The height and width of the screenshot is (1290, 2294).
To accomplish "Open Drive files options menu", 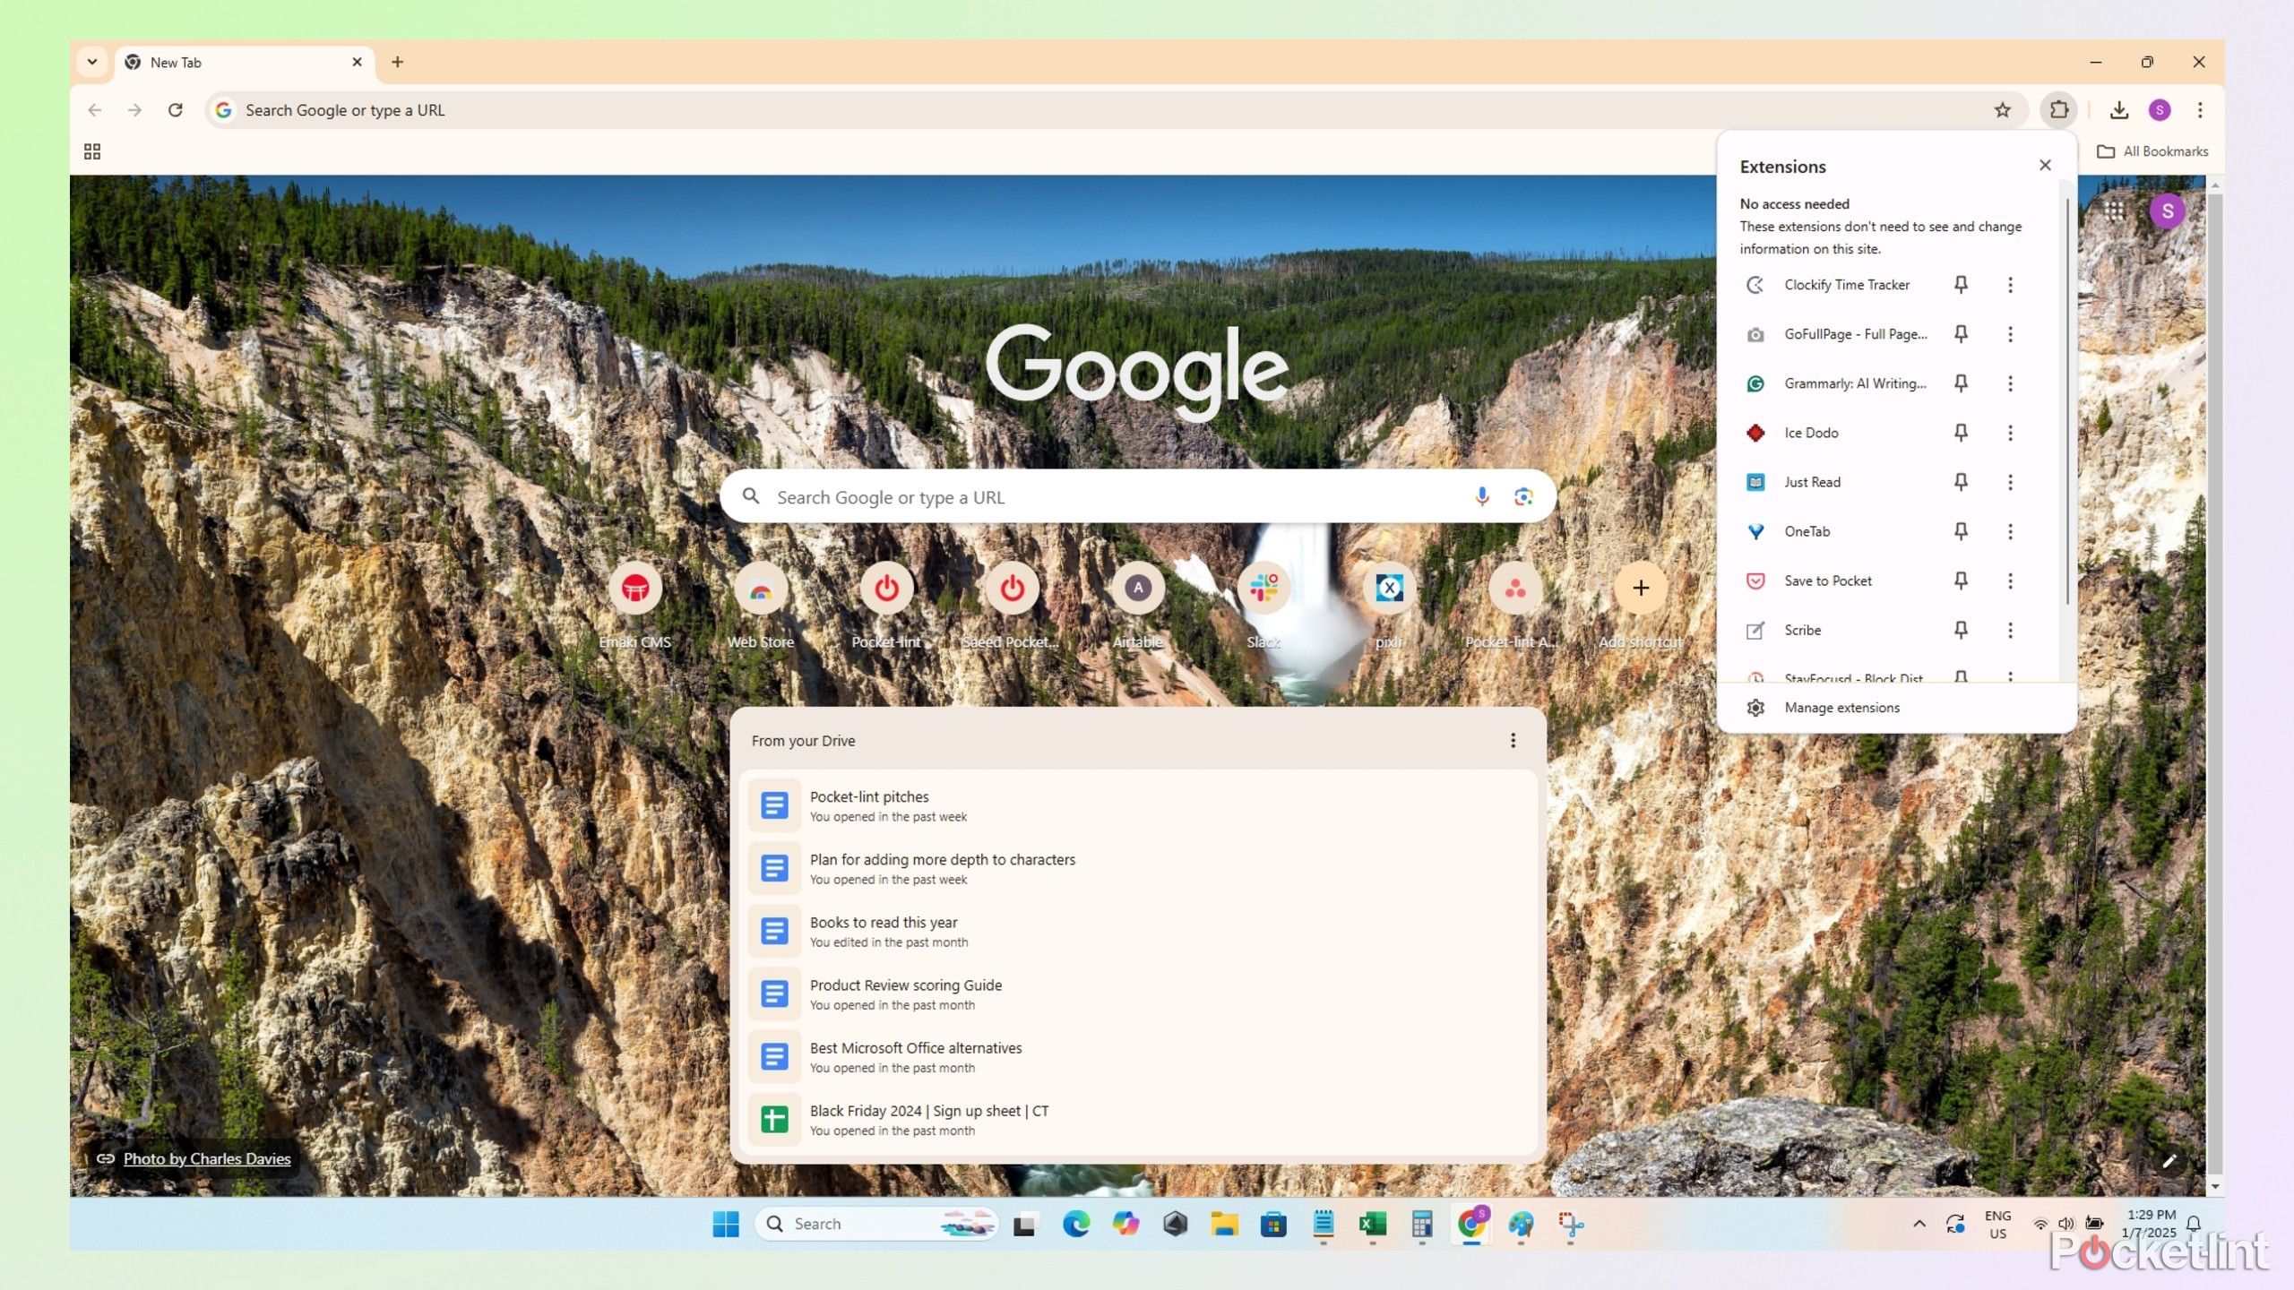I will (x=1513, y=740).
